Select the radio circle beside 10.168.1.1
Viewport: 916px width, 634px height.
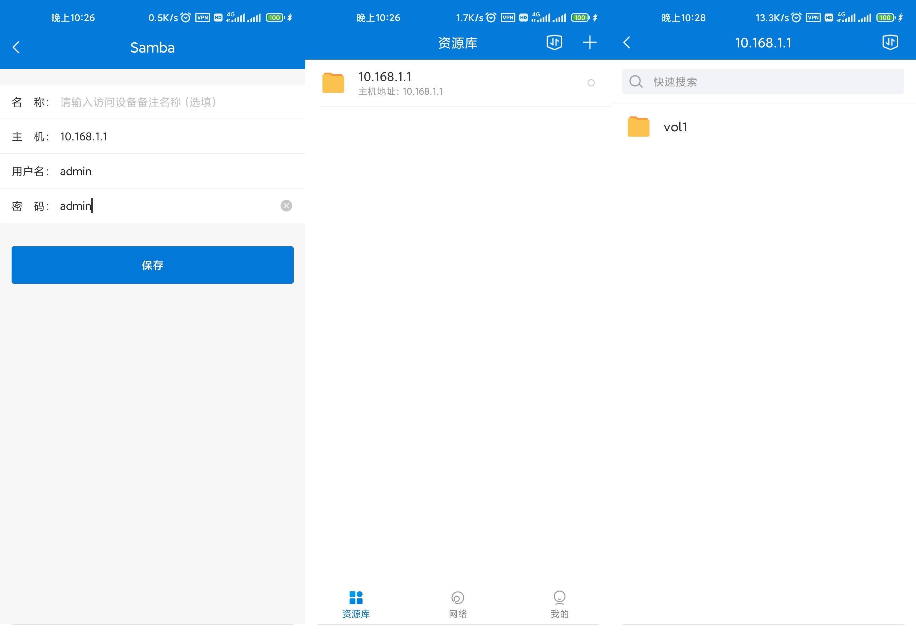pyautogui.click(x=591, y=82)
